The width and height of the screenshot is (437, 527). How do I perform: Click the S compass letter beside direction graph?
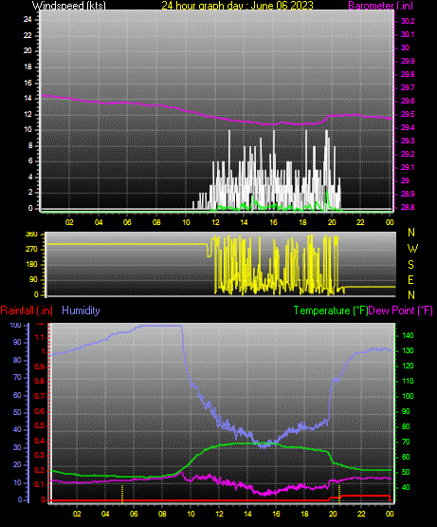(410, 265)
